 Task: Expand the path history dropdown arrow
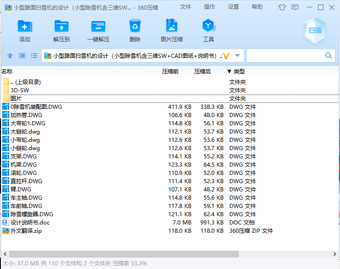[x=238, y=56]
